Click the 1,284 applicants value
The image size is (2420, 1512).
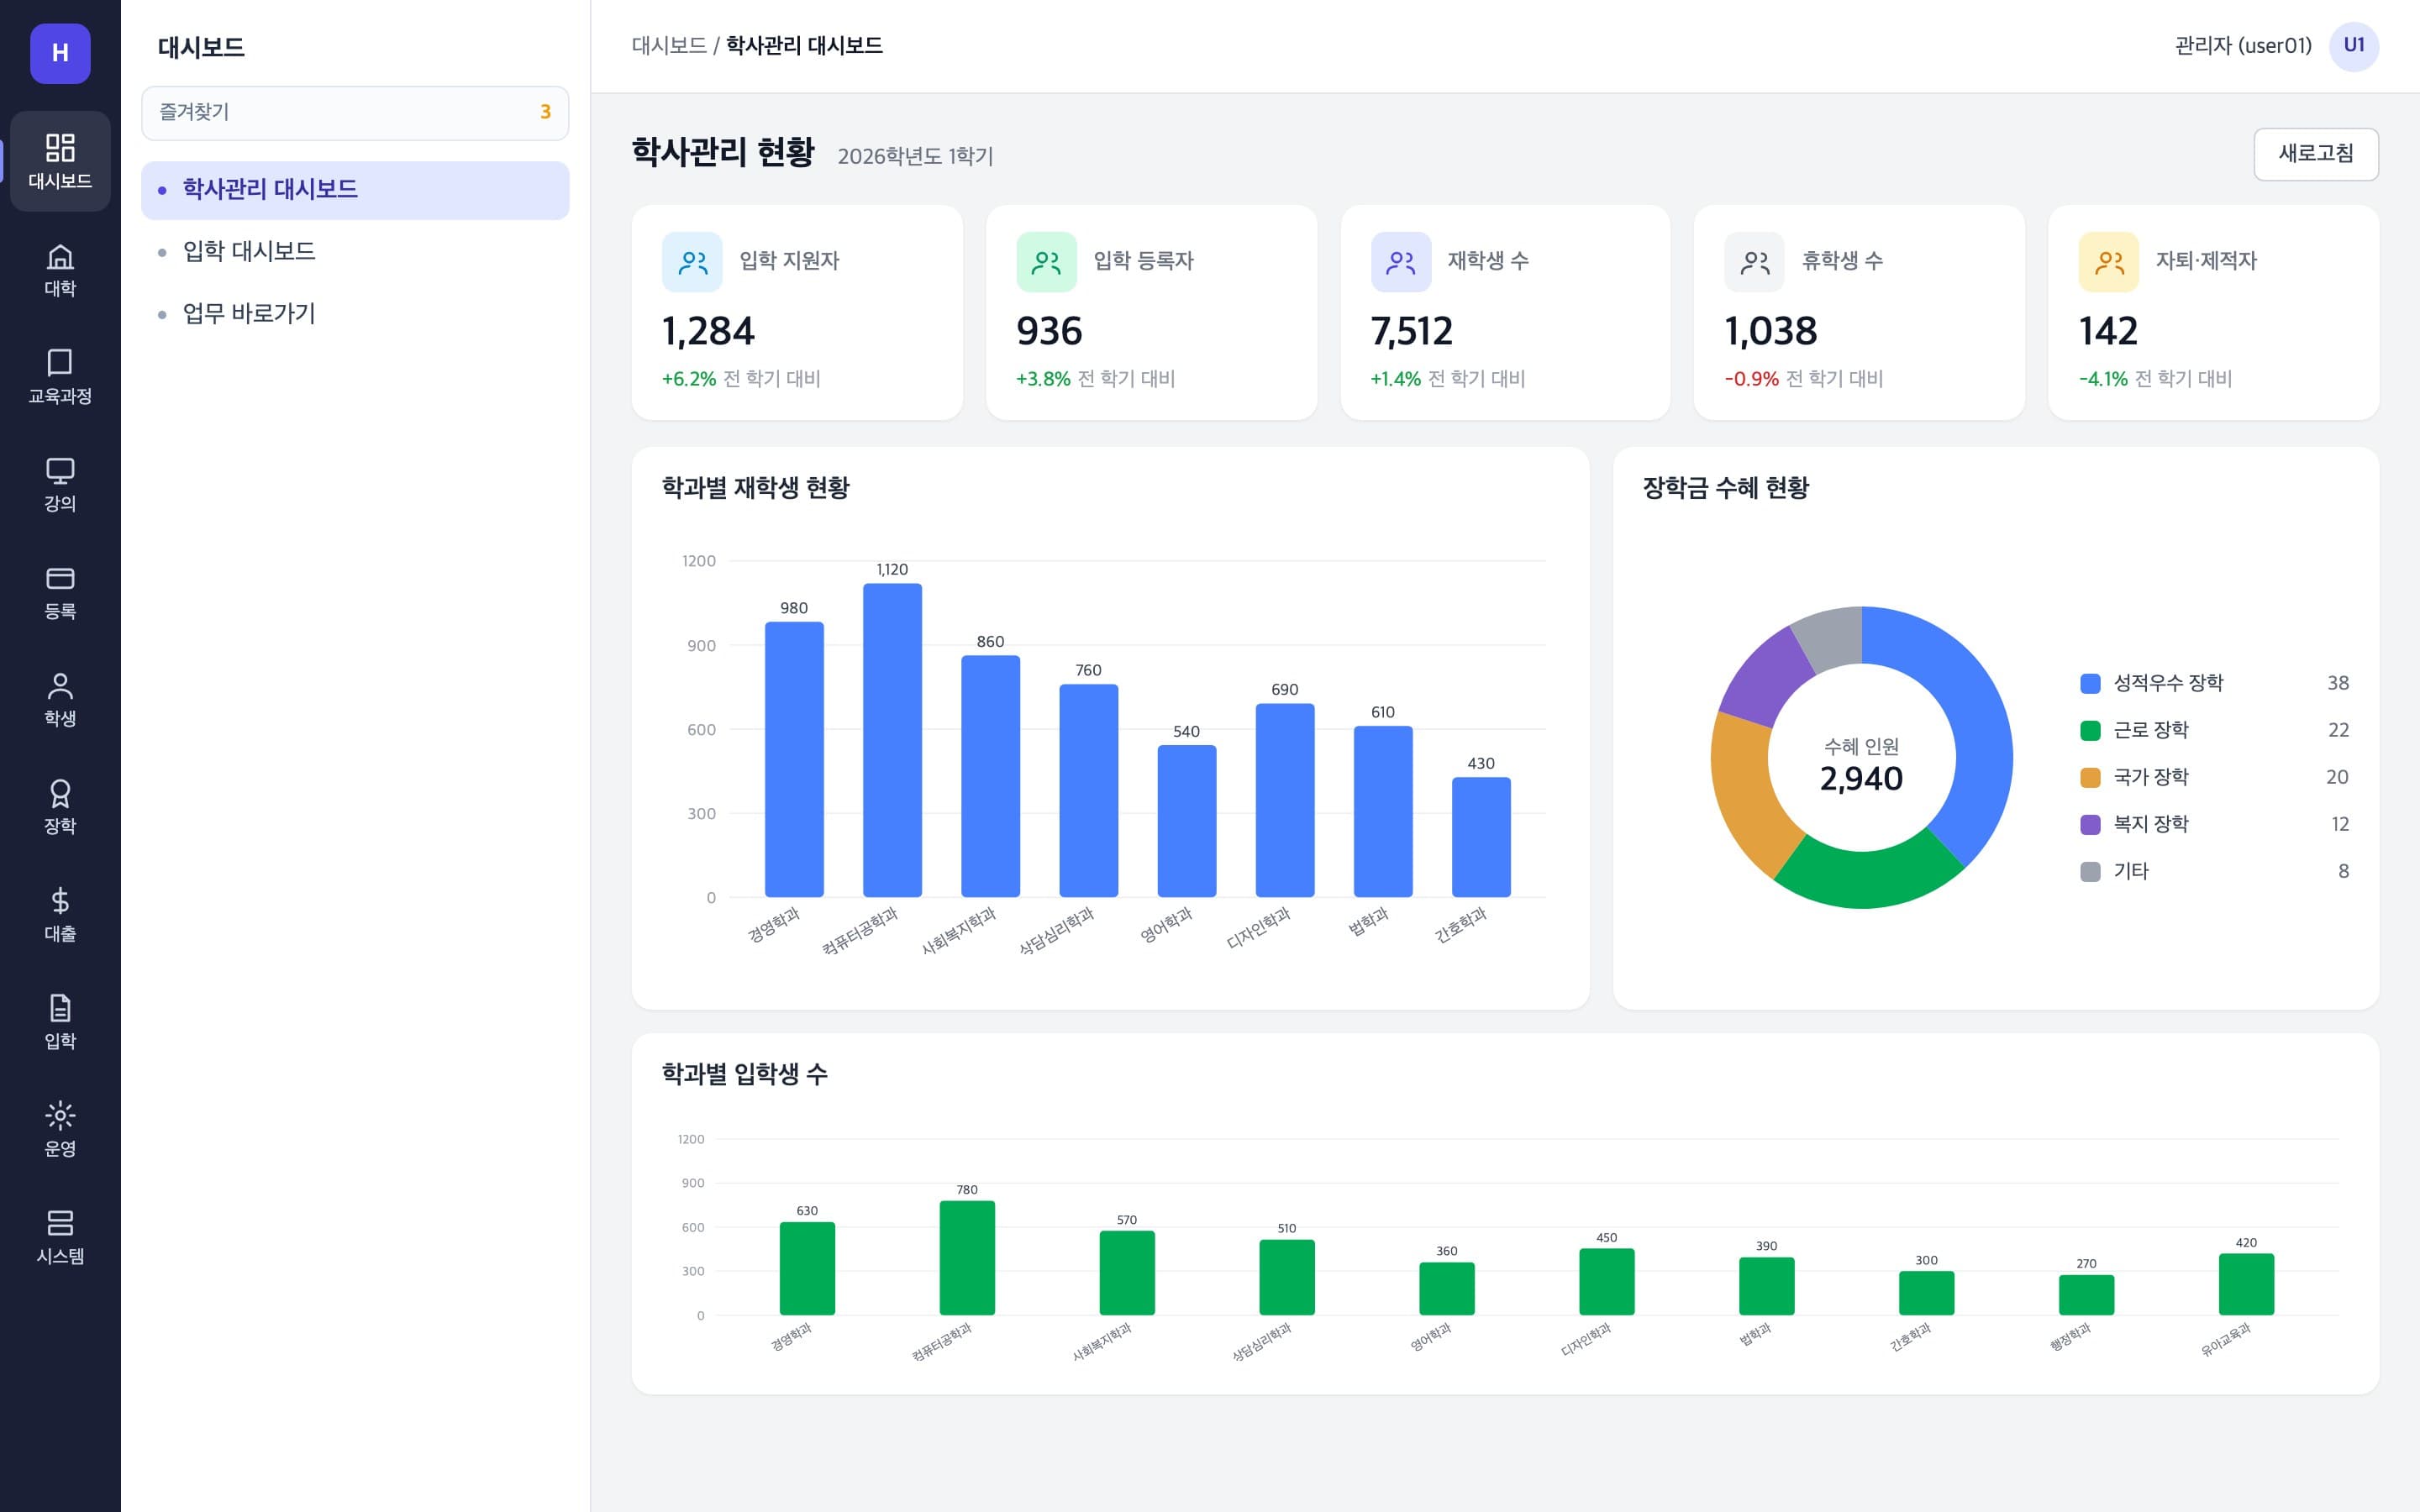point(708,332)
